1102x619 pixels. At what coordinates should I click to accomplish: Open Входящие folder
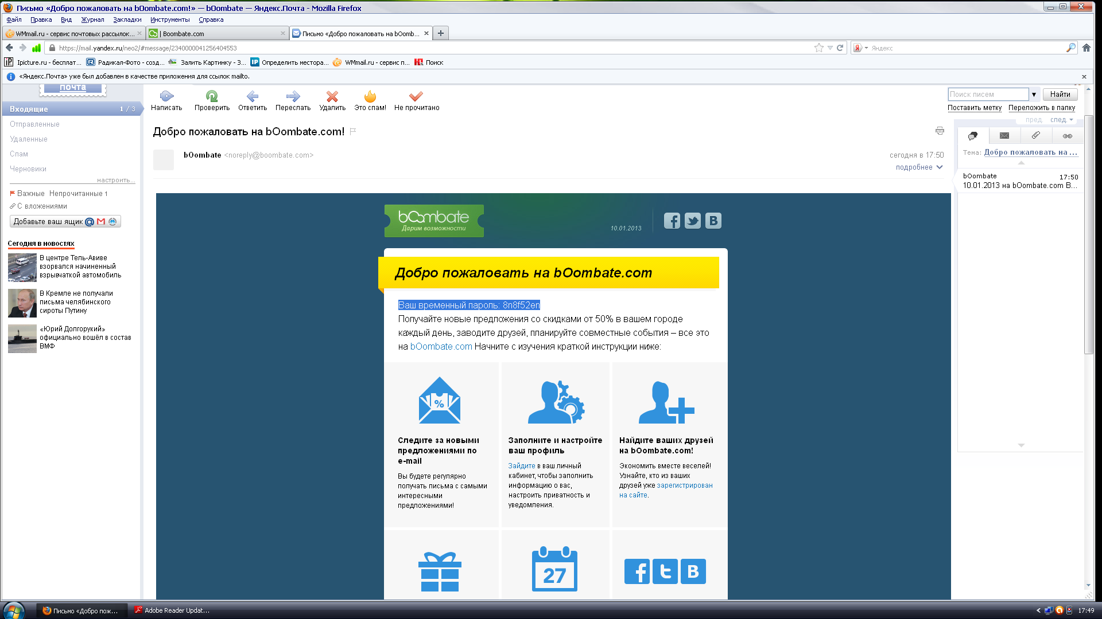click(x=71, y=109)
